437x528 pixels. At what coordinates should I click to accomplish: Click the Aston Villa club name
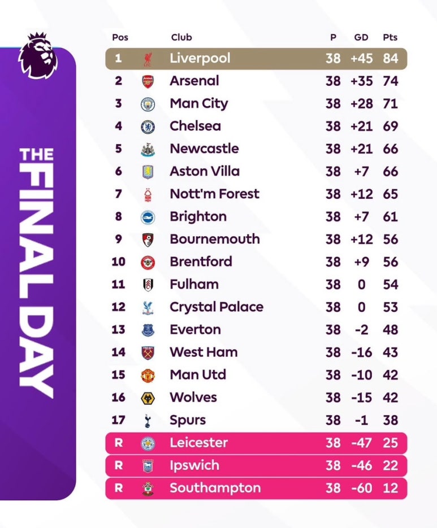pyautogui.click(x=205, y=172)
